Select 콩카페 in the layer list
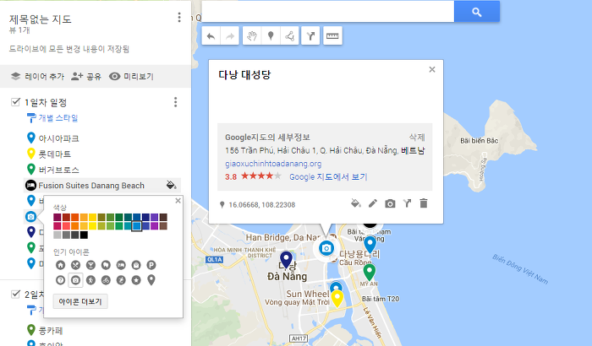The height and width of the screenshot is (346, 592). click(x=51, y=331)
